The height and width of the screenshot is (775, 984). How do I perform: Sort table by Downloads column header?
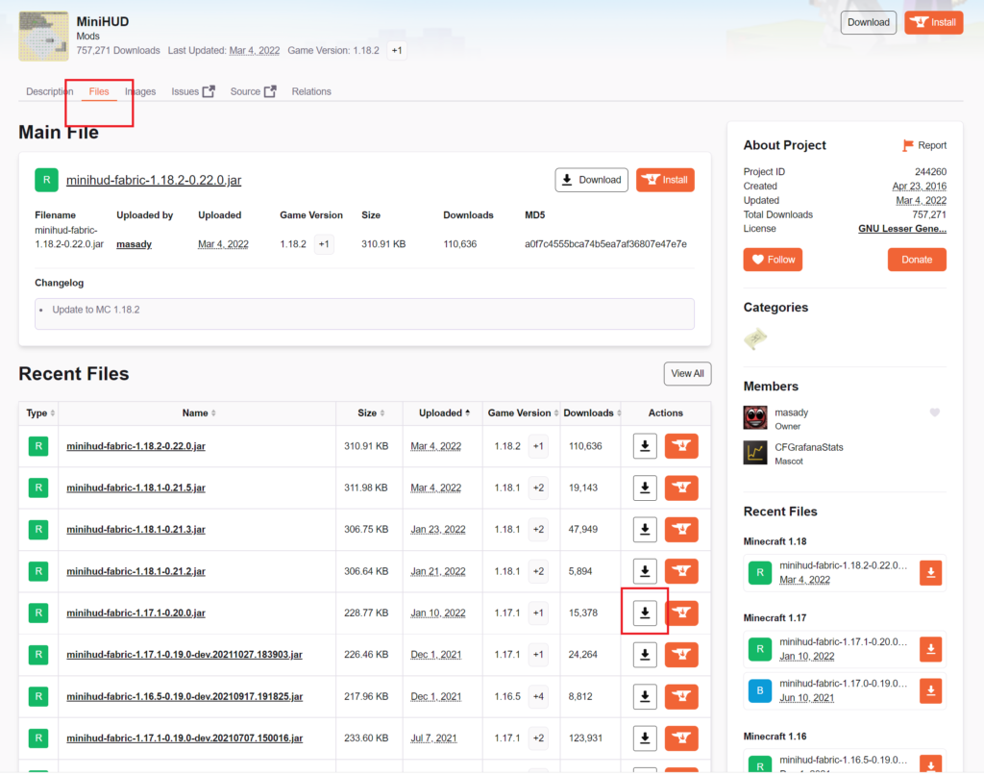[591, 413]
